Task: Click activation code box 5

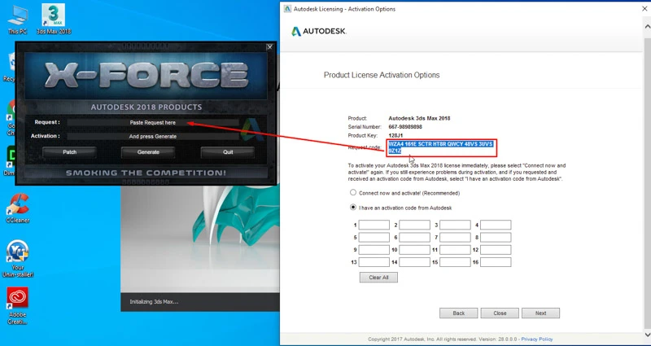Action: 374,238
